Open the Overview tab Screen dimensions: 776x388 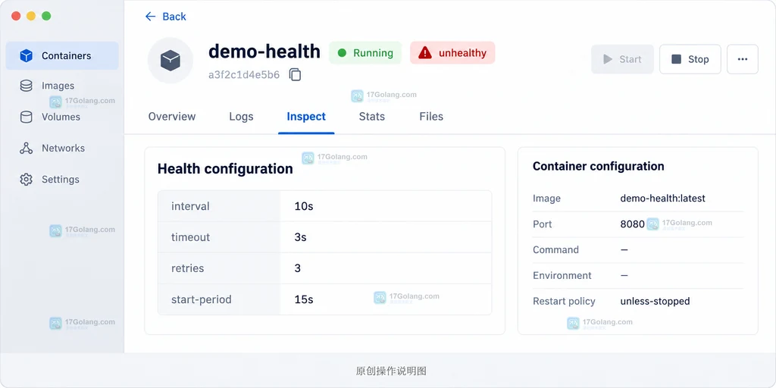(x=172, y=116)
